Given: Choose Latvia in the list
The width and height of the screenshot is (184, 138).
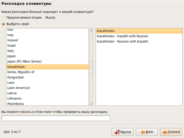Looking at the screenshot, I should point(48,93).
